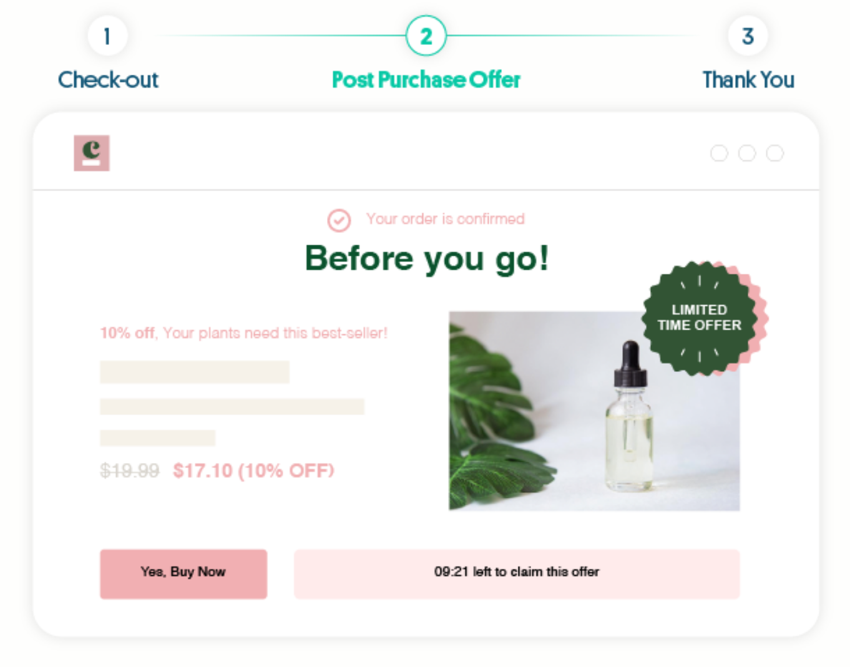Click the dropper bottle product image
This screenshot has height=667, width=850.
(594, 411)
